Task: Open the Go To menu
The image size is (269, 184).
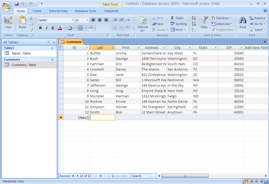Action: pyautogui.click(x=257, y=24)
